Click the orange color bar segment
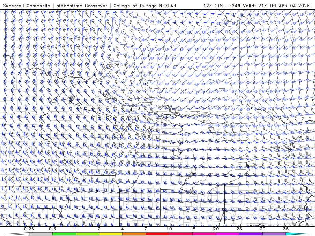The width and height of the screenshot is (315, 236). [x=134, y=234]
